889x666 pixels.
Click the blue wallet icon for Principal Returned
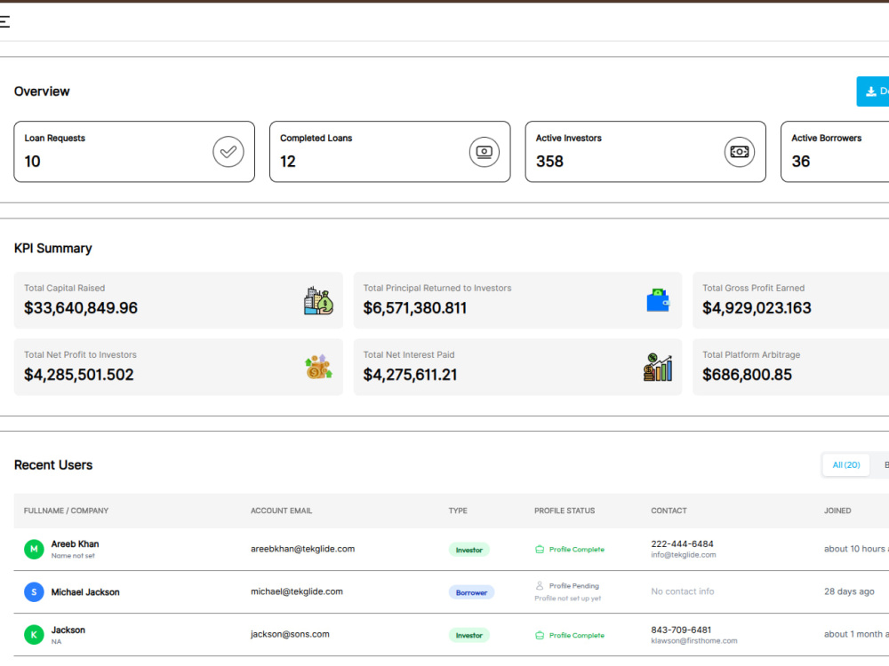point(658,300)
